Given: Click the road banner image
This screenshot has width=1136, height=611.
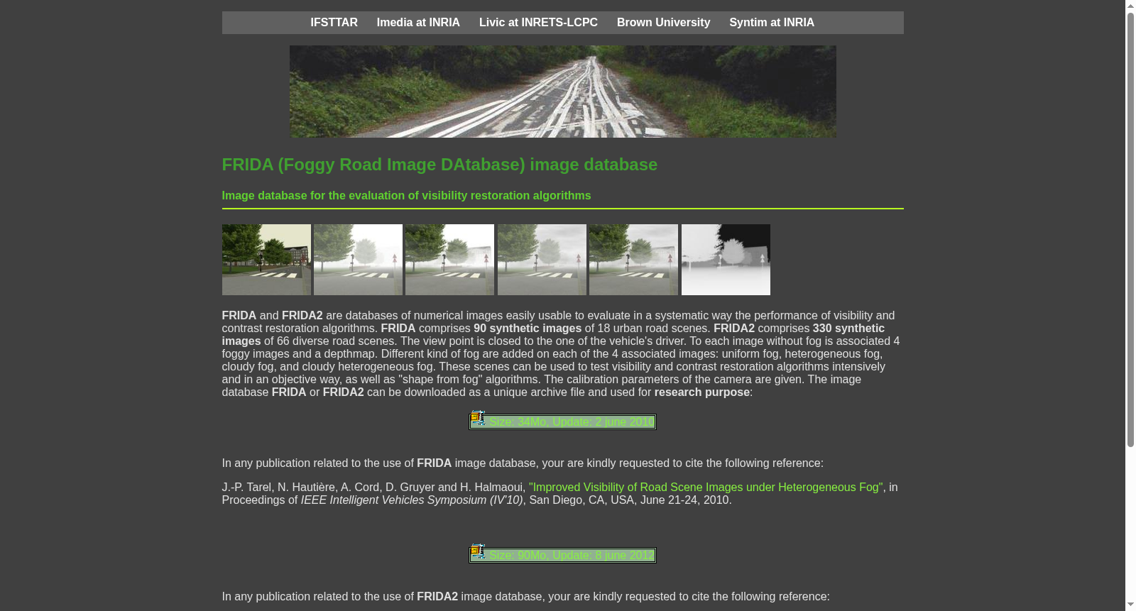Looking at the screenshot, I should 562,92.
